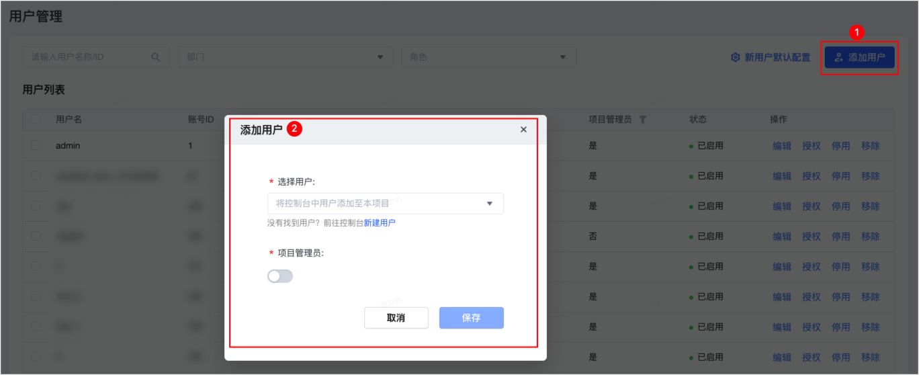Click the 保存 button
The width and height of the screenshot is (919, 375).
472,318
